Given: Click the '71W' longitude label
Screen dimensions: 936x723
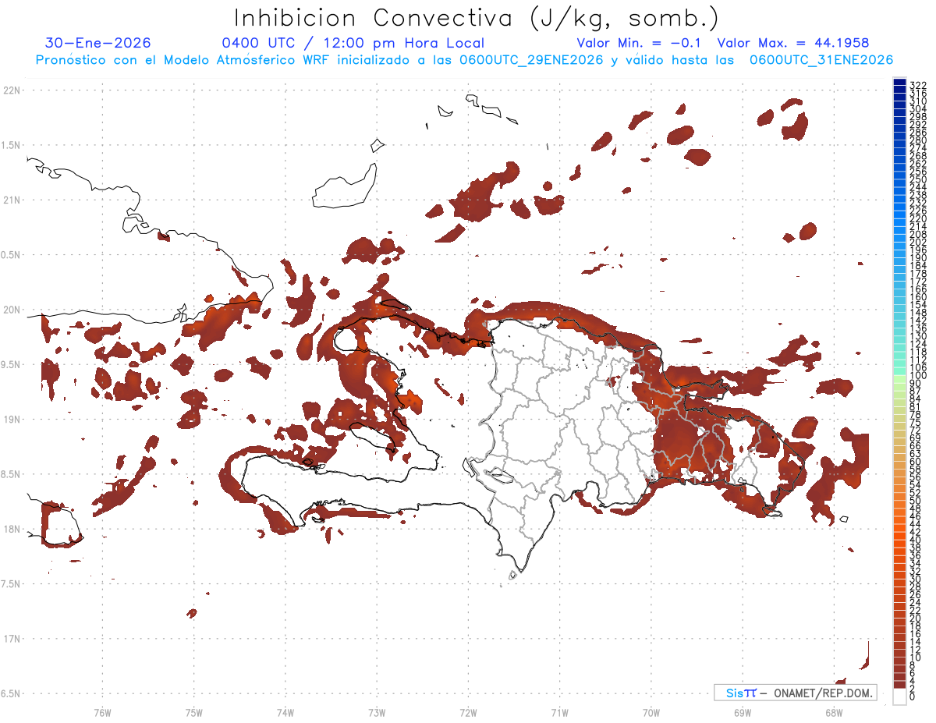Looking at the screenshot, I should [x=559, y=712].
